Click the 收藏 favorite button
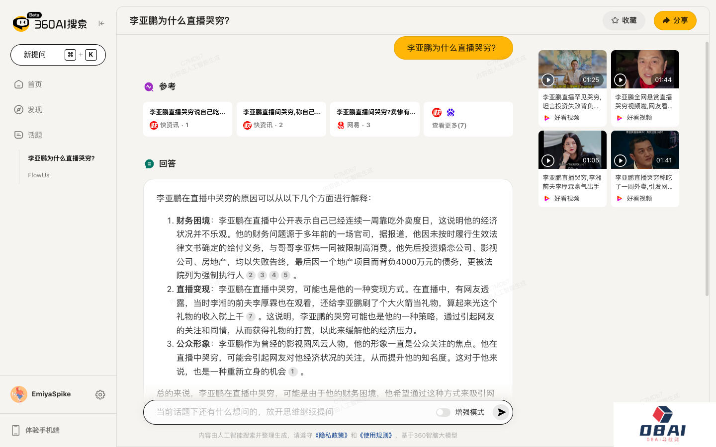The height and width of the screenshot is (447, 716). (624, 20)
